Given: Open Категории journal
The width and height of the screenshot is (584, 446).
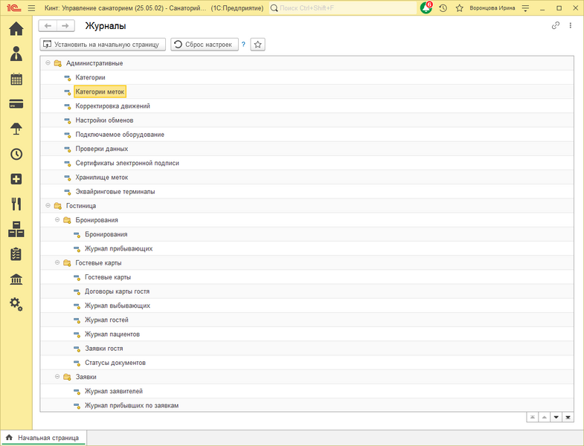Looking at the screenshot, I should pyautogui.click(x=90, y=77).
